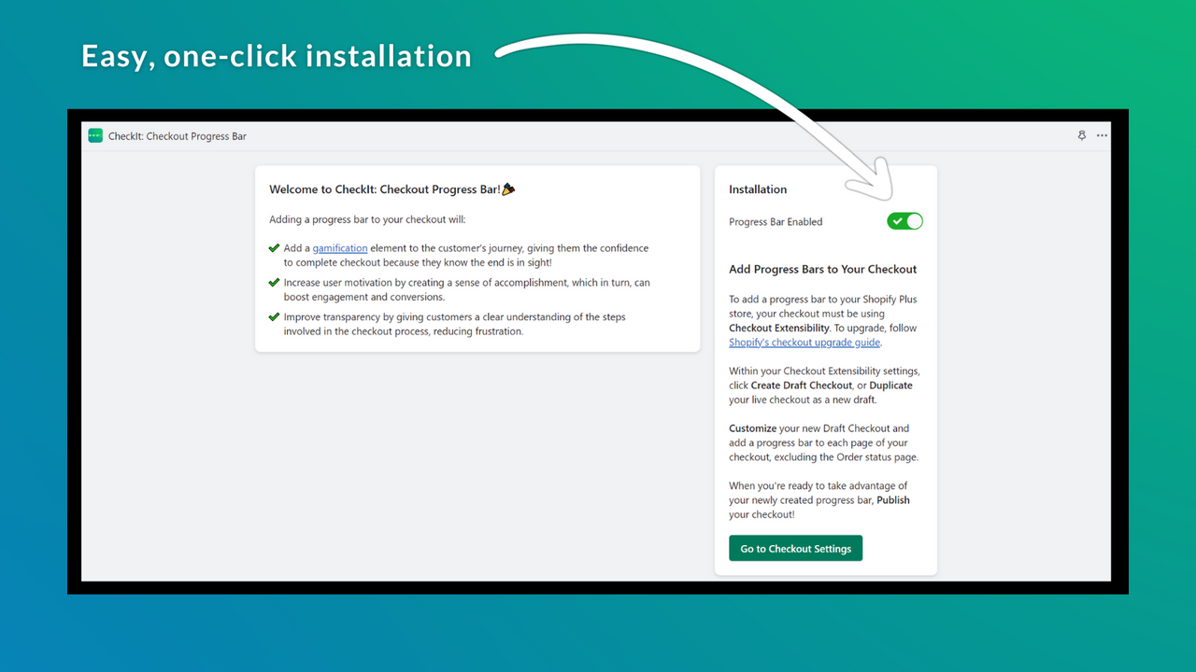Click the bold Customize text
The height and width of the screenshot is (672, 1196).
[753, 428]
